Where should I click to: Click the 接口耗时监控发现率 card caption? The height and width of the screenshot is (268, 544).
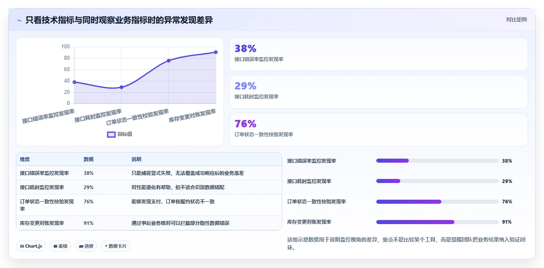(257, 97)
